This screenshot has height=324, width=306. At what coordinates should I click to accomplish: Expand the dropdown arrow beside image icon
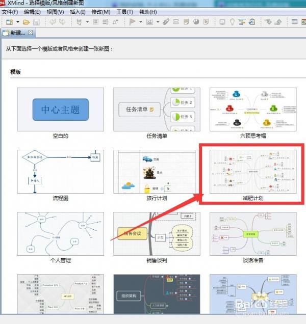(x=158, y=22)
